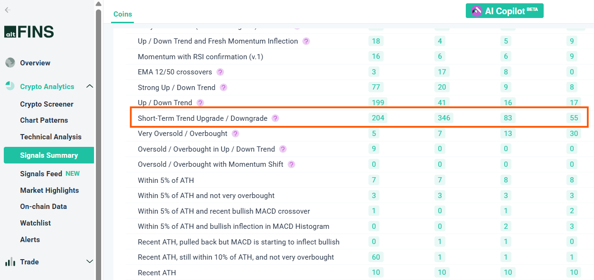Open the Chart Patterns page
The width and height of the screenshot is (594, 280).
44,120
